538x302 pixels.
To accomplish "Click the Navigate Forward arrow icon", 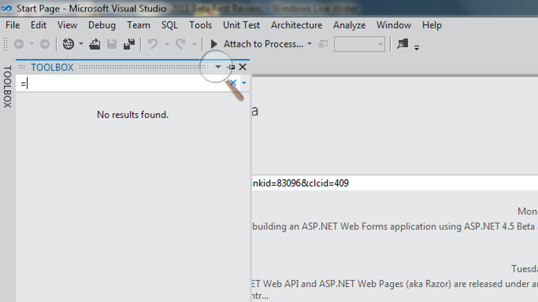I will pyautogui.click(x=45, y=44).
